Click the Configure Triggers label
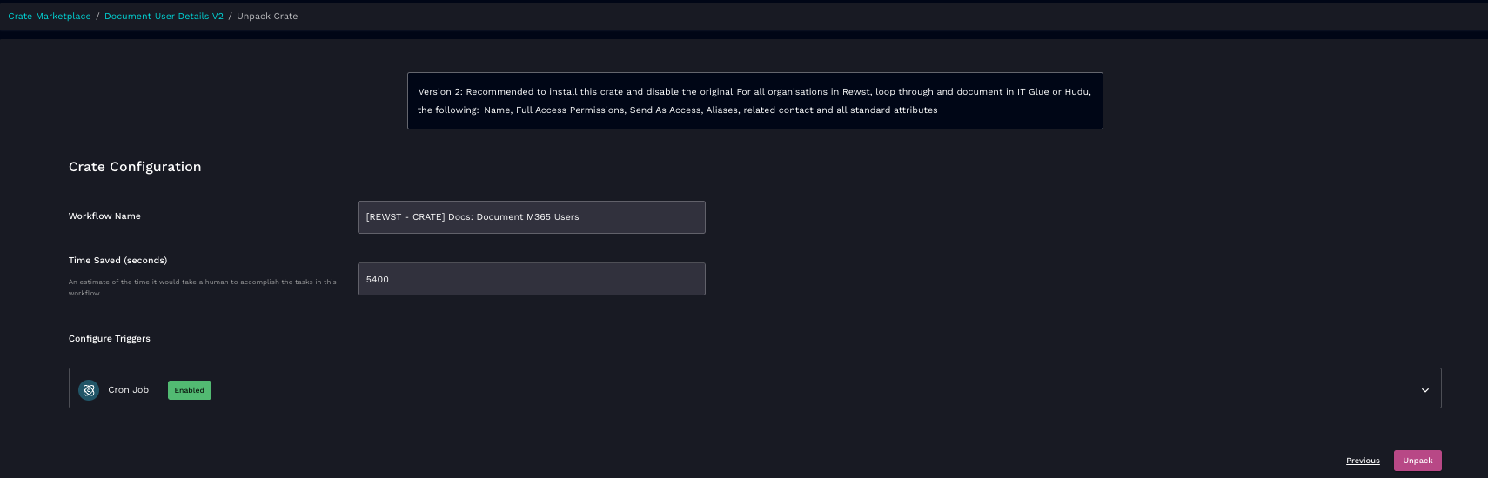 click(x=110, y=339)
